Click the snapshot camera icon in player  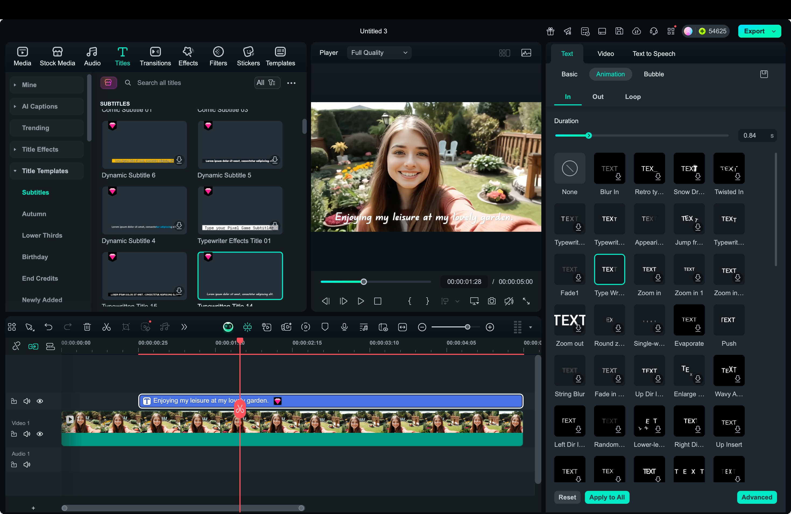pos(492,301)
